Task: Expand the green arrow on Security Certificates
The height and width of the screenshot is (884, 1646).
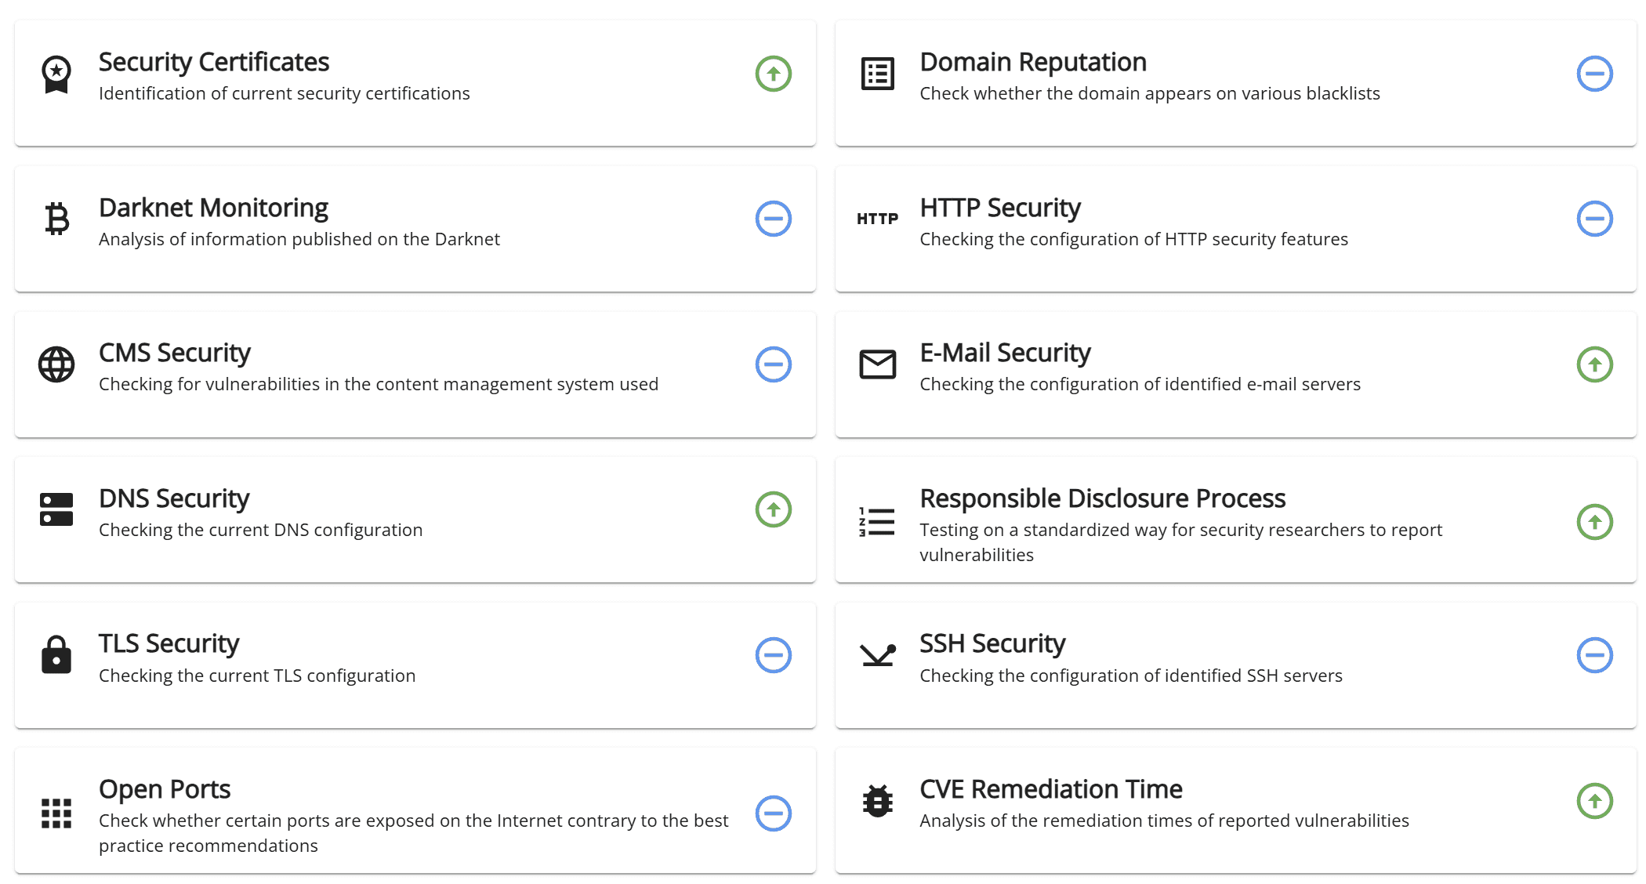Action: (x=773, y=74)
